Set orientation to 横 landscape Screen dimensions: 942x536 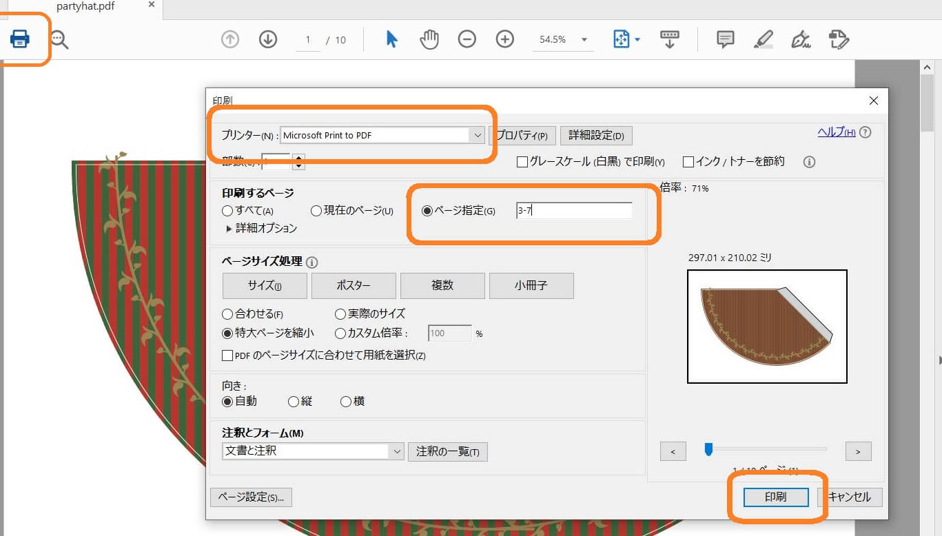tap(346, 402)
